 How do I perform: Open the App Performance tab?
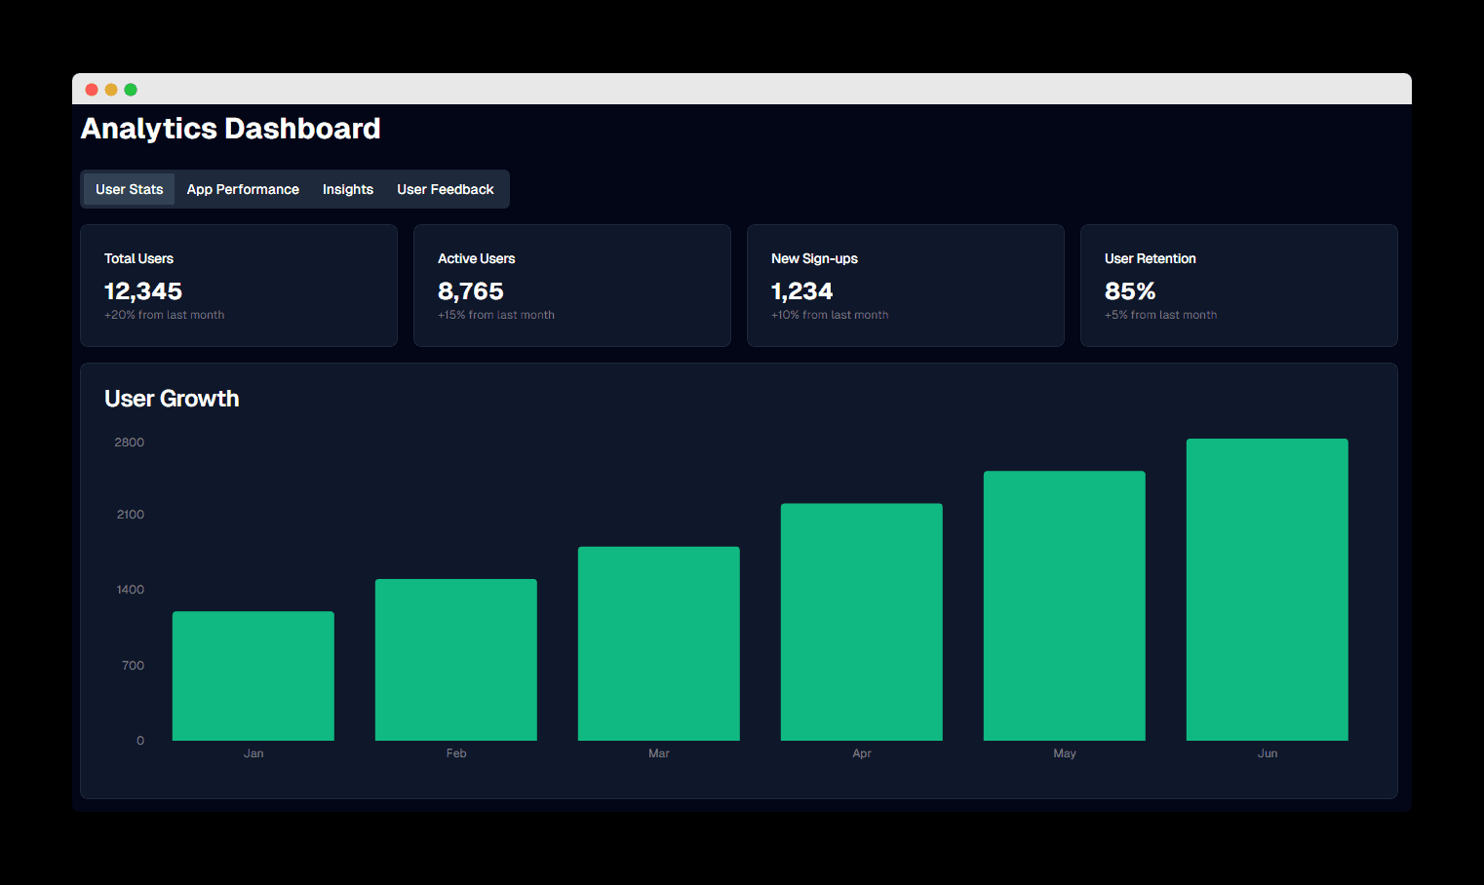tap(243, 189)
